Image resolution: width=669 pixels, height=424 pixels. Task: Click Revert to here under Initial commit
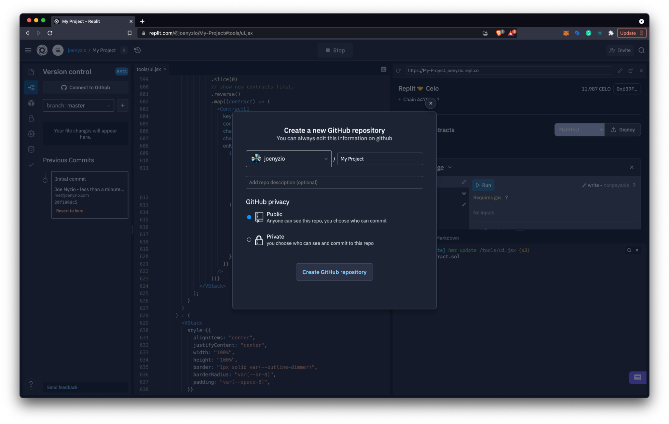coord(70,210)
